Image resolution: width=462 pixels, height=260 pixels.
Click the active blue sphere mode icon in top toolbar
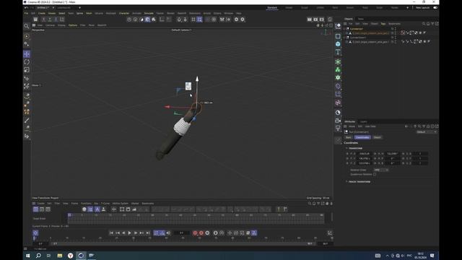147,19
